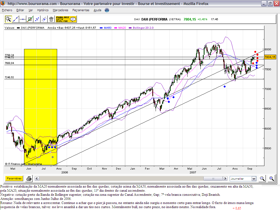Click the Bollinger 20 2.0 legend label
Screen dimensions: 280x210
coord(143,28)
